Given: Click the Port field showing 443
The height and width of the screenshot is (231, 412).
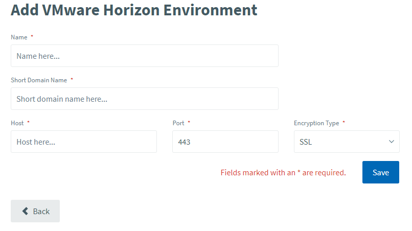Looking at the screenshot, I should pos(225,142).
